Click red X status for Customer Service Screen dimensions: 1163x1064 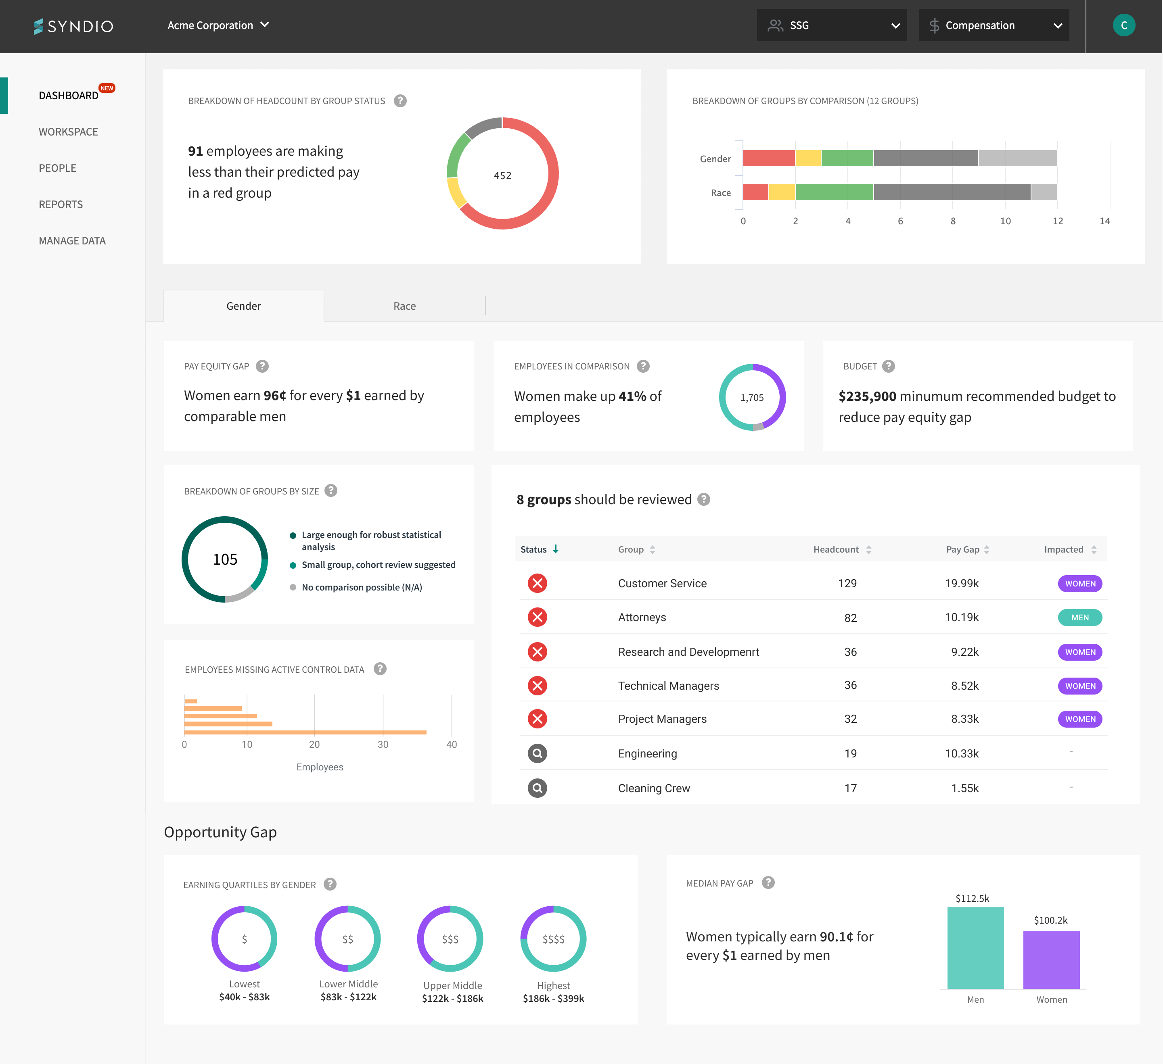[x=537, y=583]
